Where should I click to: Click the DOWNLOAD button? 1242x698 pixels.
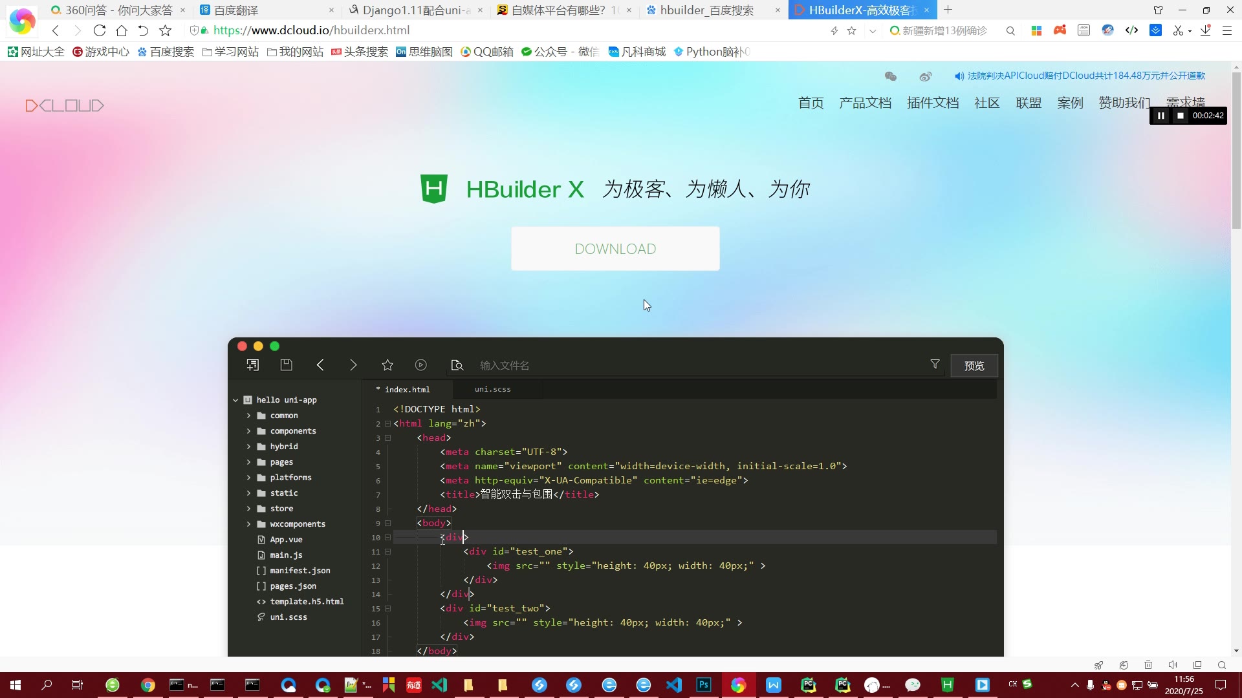point(615,249)
